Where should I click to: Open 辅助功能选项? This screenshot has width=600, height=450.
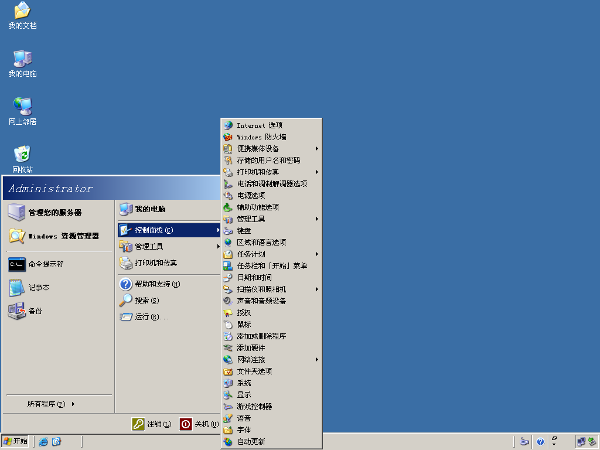click(x=271, y=207)
